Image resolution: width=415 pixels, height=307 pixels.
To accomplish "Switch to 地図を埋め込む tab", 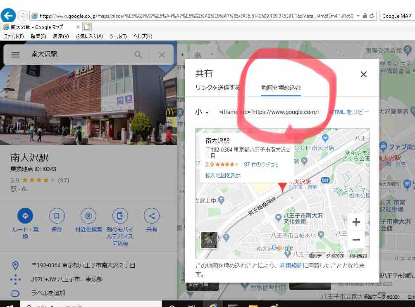I will pos(281,88).
